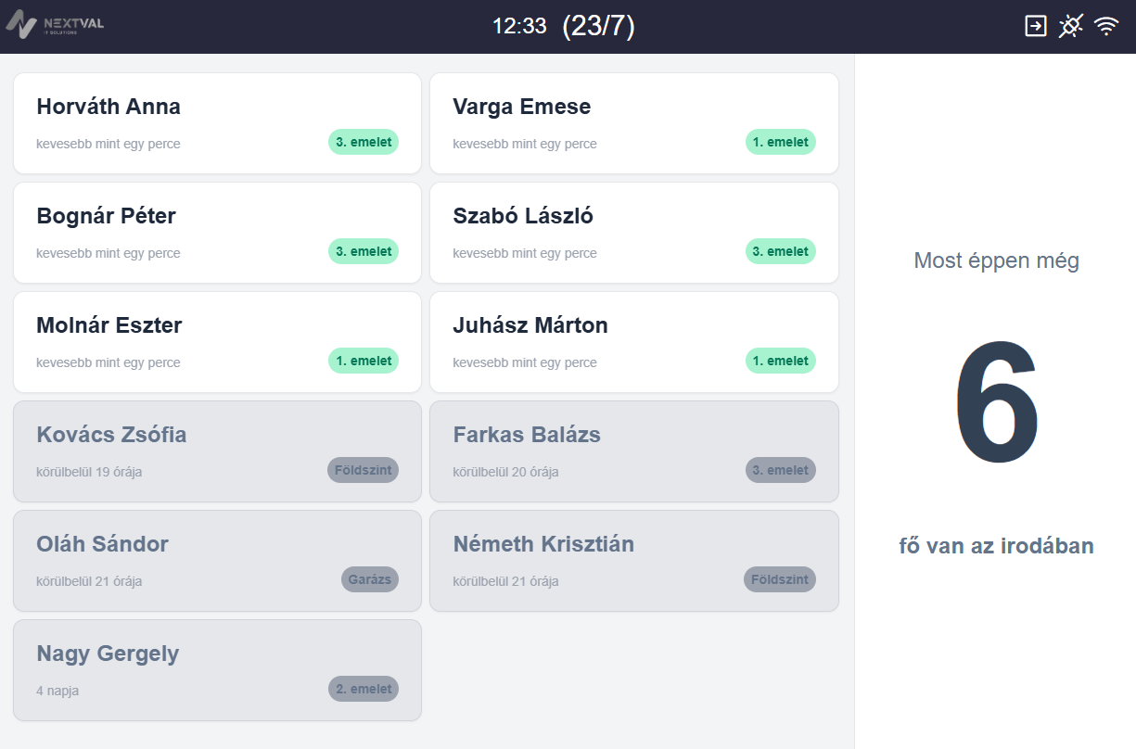Click the 2. emelet badge
The height and width of the screenshot is (749, 1136).
(x=364, y=689)
